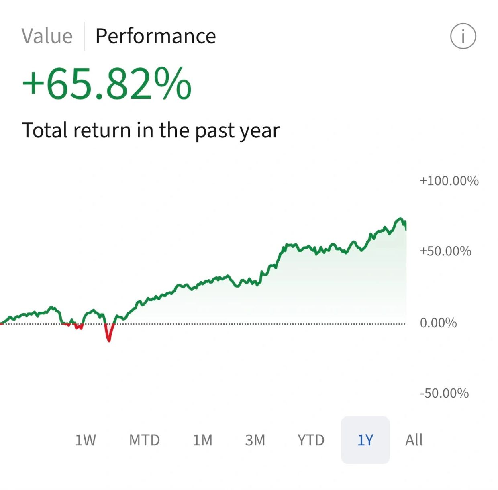Click the red dip on the chart line
498x490 pixels.
(108, 337)
